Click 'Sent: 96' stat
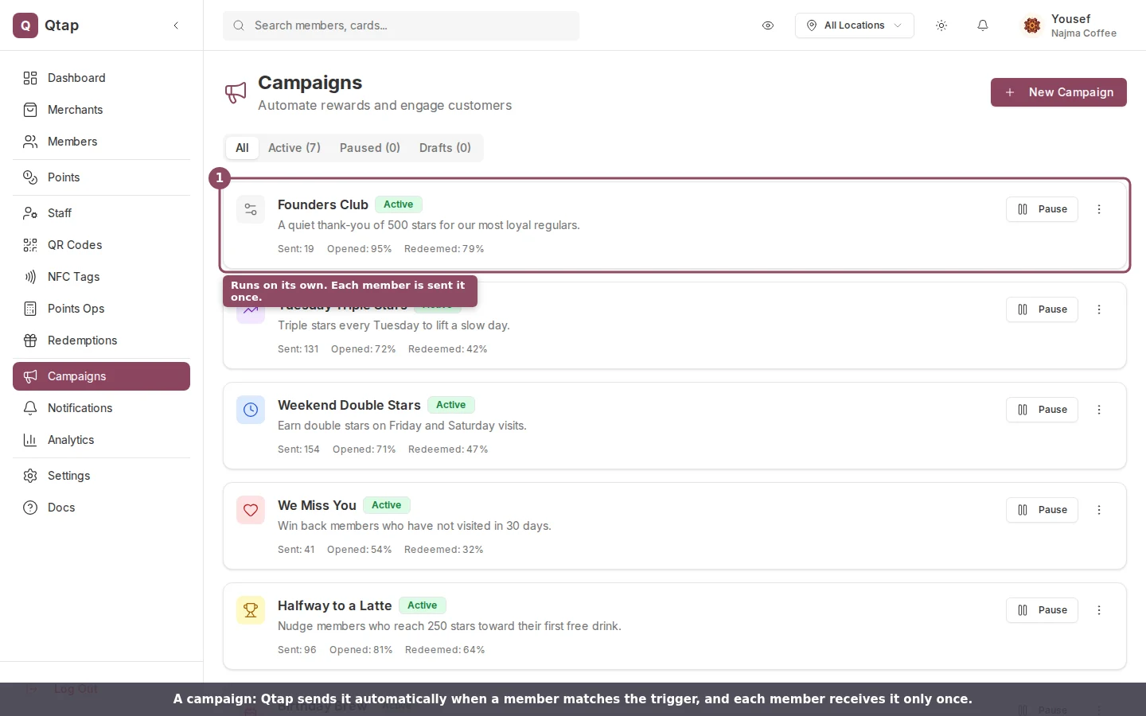Image resolution: width=1146 pixels, height=716 pixels. point(297,650)
